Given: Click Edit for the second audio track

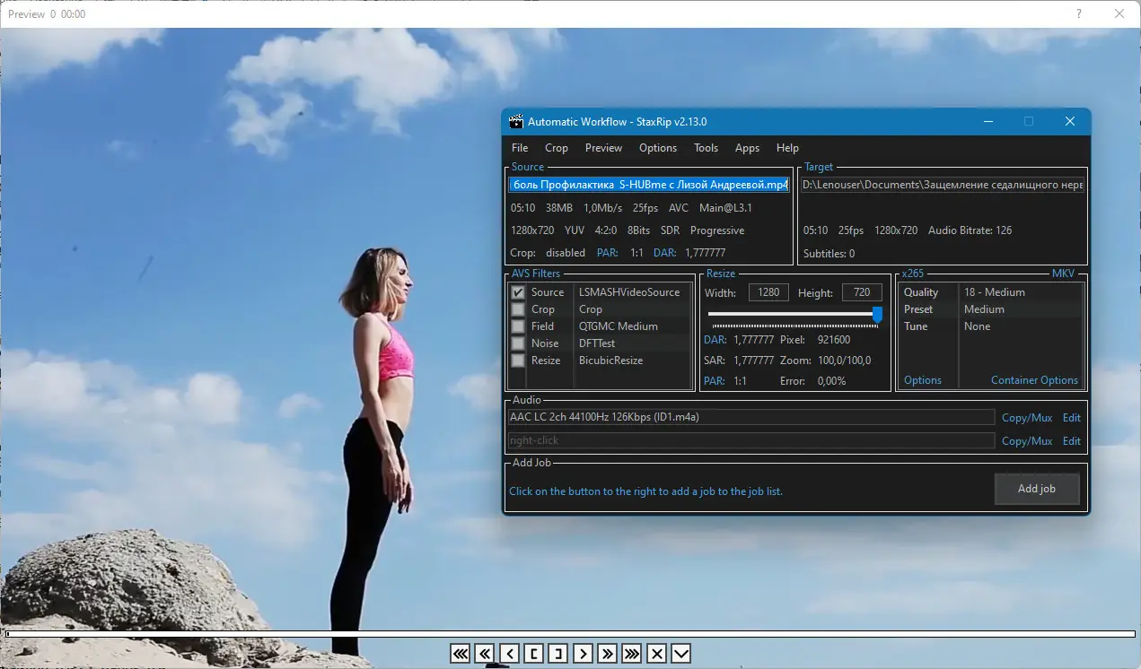Looking at the screenshot, I should point(1072,441).
